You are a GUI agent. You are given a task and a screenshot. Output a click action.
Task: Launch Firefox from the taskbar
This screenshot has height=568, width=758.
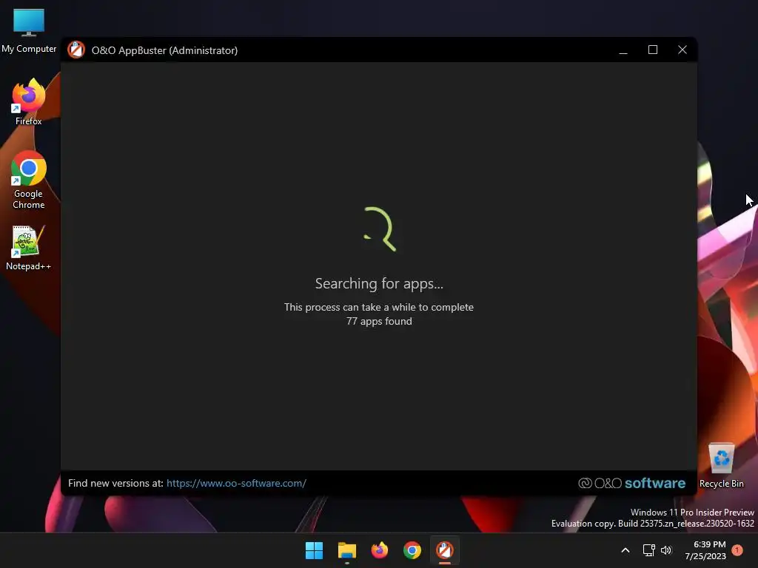click(x=380, y=550)
